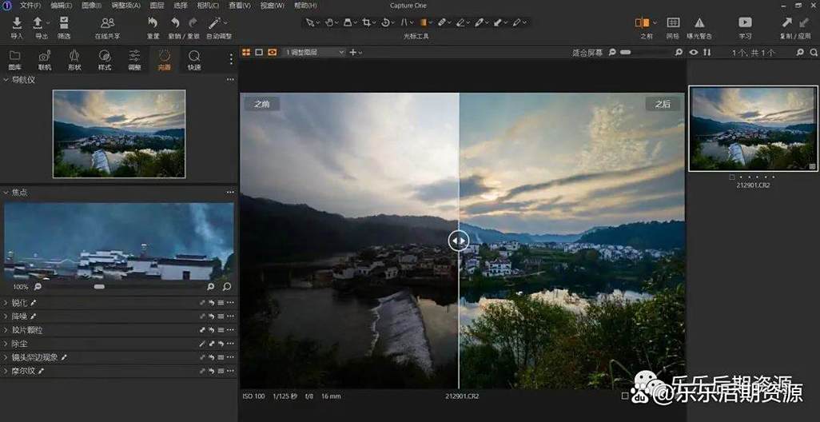Show the 网格 grid overlay
820x422 pixels.
click(x=673, y=22)
